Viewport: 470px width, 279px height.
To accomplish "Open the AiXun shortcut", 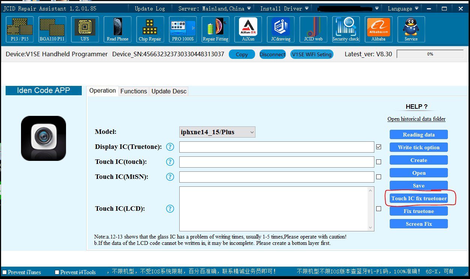I will click(248, 29).
